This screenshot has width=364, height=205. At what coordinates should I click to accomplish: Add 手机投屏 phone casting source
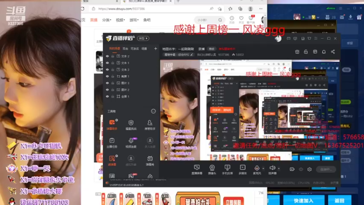click(x=227, y=169)
